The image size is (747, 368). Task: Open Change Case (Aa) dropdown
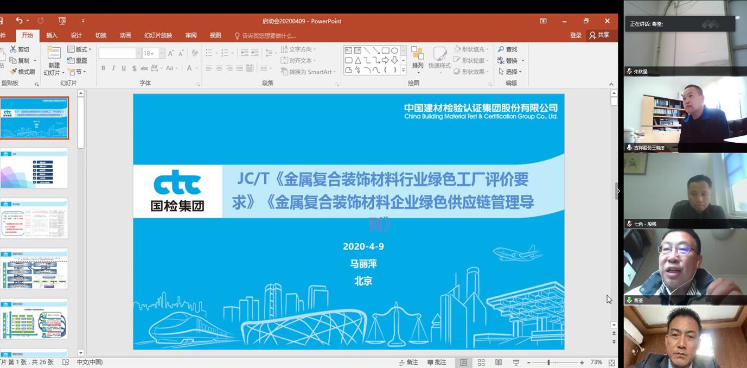[x=171, y=68]
